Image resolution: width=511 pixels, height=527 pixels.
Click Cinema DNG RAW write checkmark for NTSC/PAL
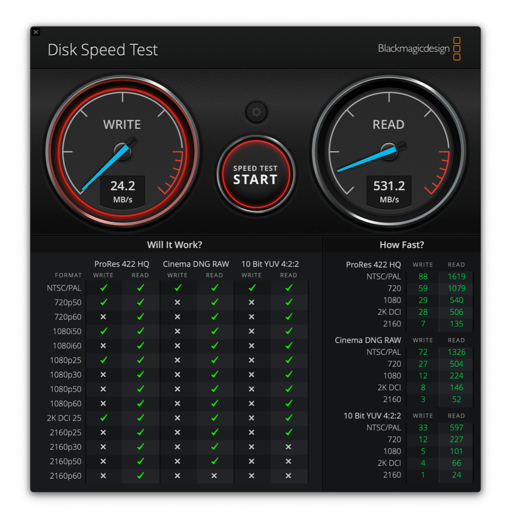coord(178,287)
